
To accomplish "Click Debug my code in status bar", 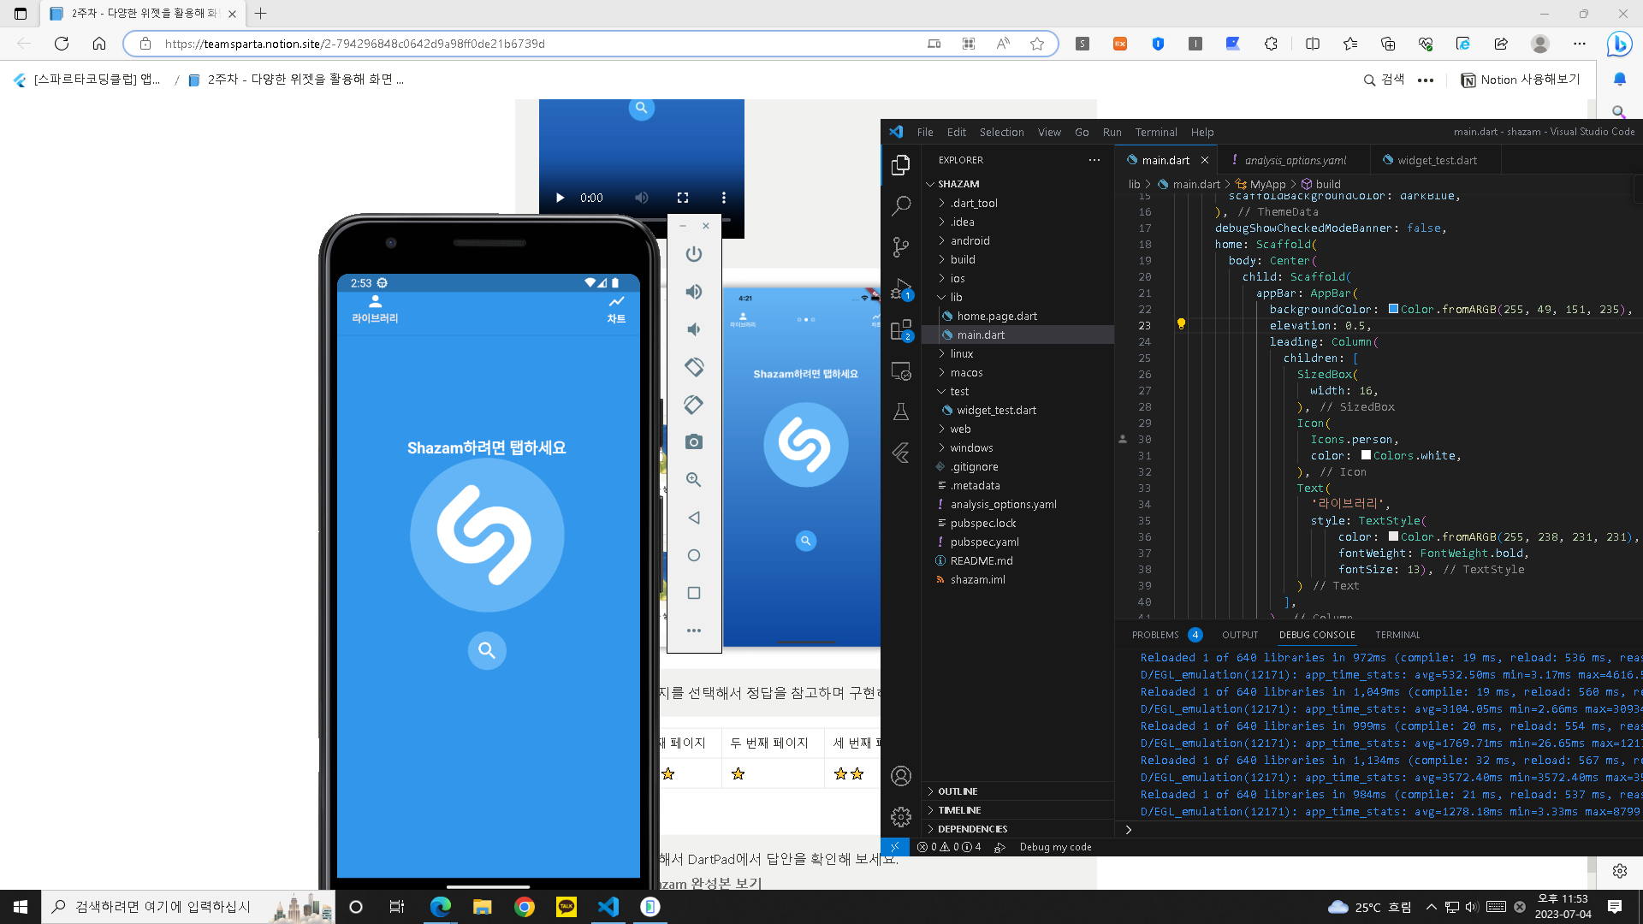I will pyautogui.click(x=1055, y=847).
